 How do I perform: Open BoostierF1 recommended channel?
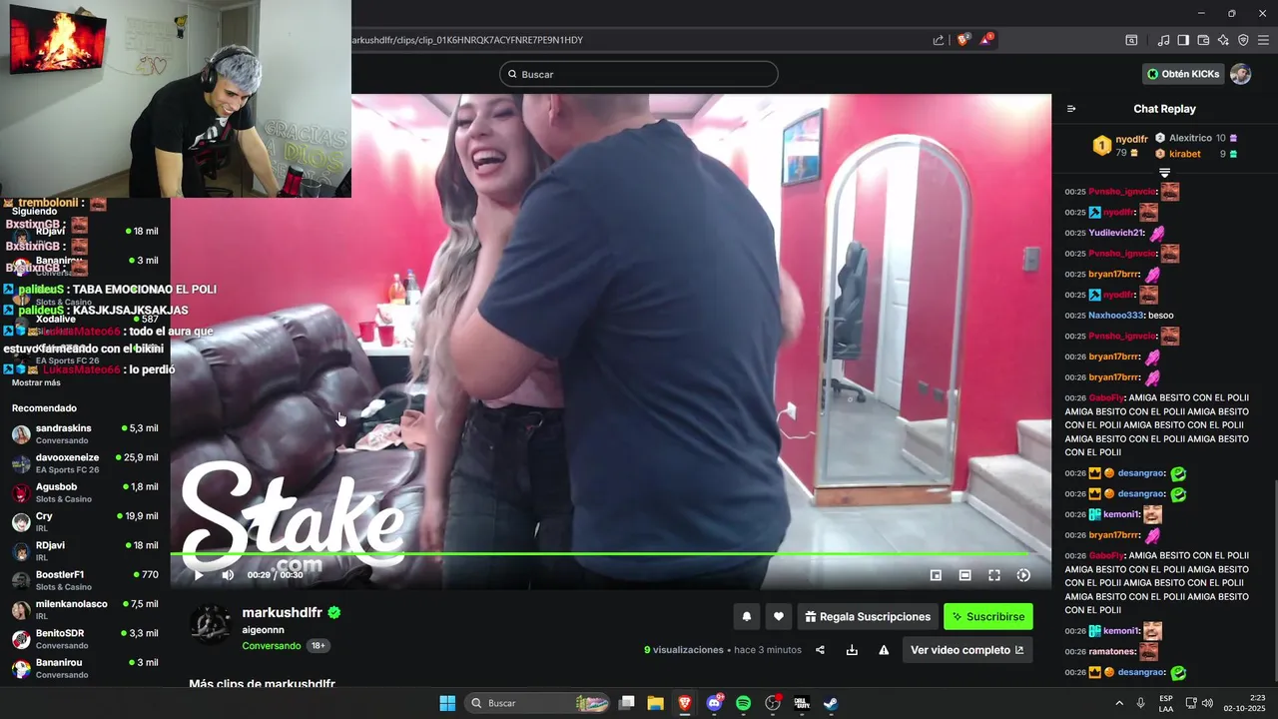85,580
